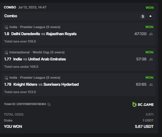
Task: Click the 47:120 score
Action: (140, 34)
